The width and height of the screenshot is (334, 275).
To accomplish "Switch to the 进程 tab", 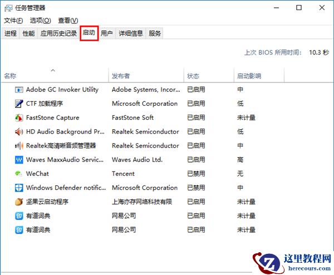I will pos(11,33).
